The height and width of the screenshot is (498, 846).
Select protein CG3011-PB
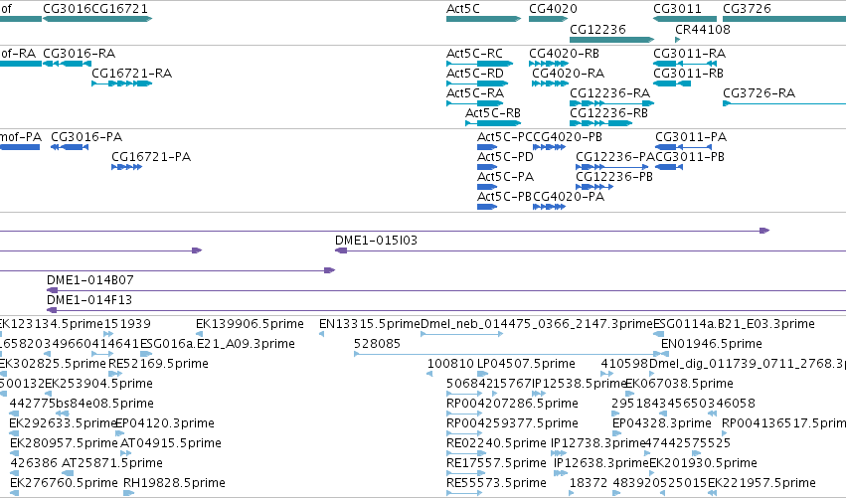pos(669,167)
